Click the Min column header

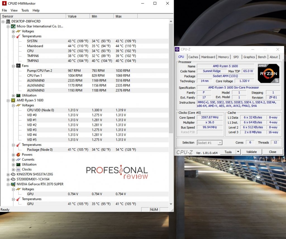[102, 16]
